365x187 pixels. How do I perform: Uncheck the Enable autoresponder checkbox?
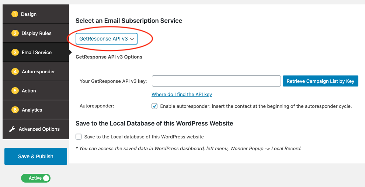tap(154, 106)
